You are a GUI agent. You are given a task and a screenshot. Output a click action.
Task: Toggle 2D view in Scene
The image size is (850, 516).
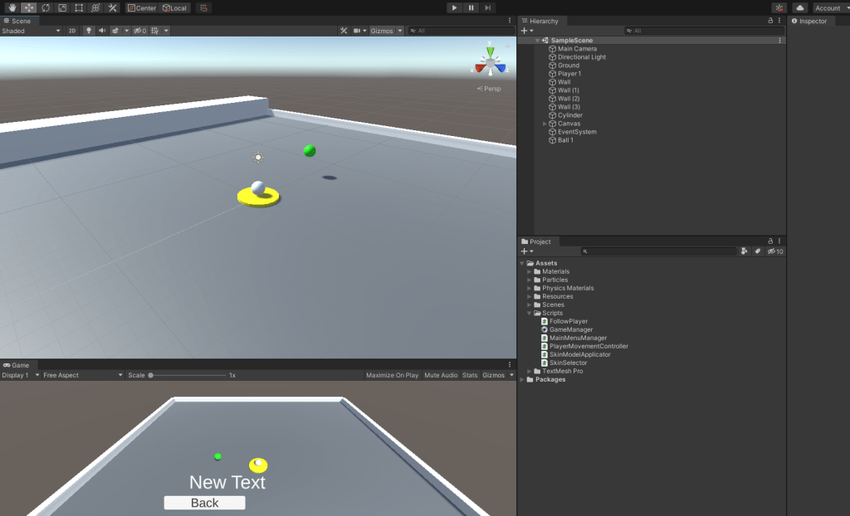pyautogui.click(x=72, y=31)
